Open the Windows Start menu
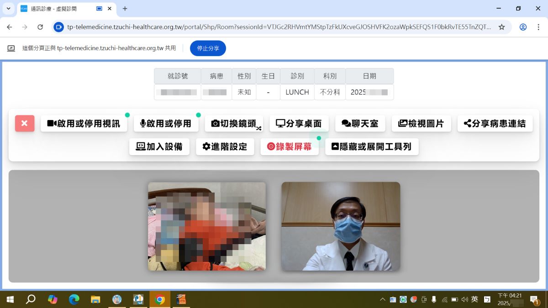 point(9,299)
